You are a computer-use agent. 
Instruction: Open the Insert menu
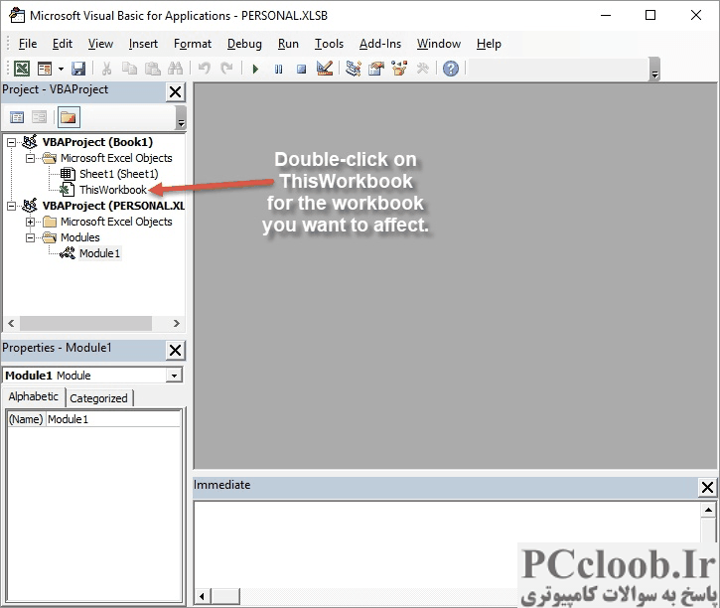143,44
